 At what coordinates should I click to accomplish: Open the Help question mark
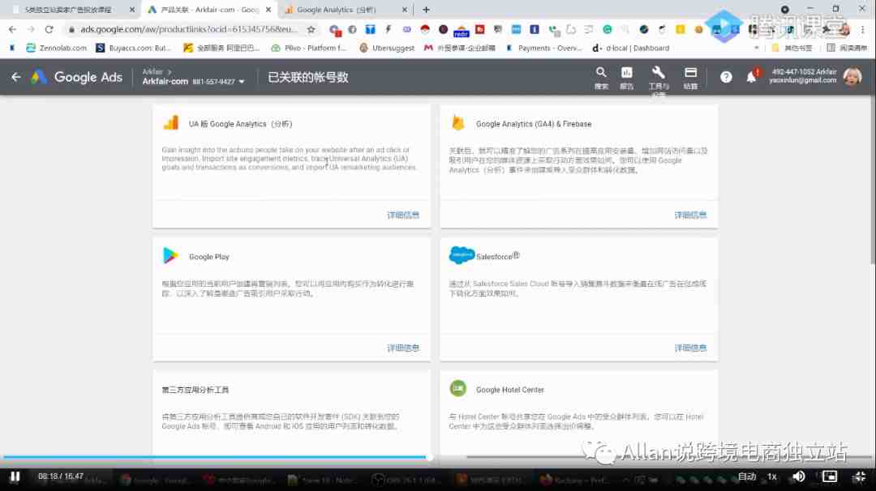click(x=726, y=78)
